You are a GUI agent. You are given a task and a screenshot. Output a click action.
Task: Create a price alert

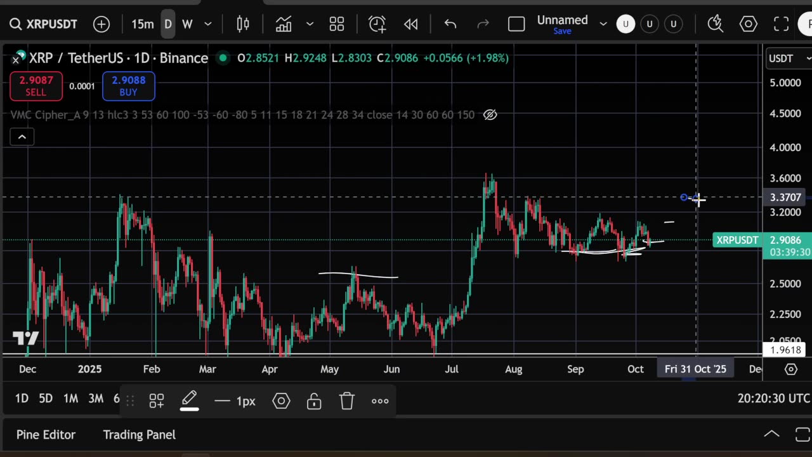(x=377, y=24)
